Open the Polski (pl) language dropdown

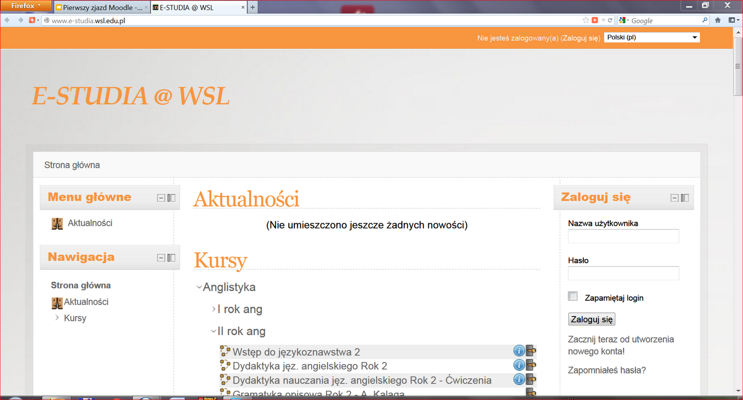coord(652,37)
